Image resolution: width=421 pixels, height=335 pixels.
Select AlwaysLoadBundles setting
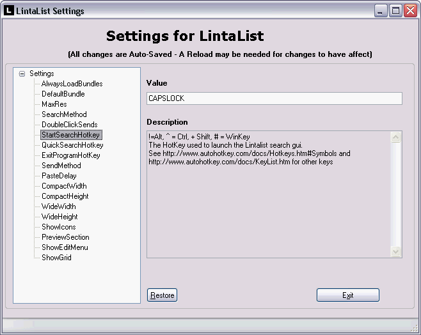[72, 84]
